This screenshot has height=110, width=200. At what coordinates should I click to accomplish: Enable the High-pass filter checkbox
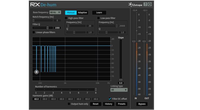tap(66, 18)
